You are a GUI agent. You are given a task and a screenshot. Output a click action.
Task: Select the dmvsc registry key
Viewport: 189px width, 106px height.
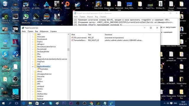tap(40, 72)
